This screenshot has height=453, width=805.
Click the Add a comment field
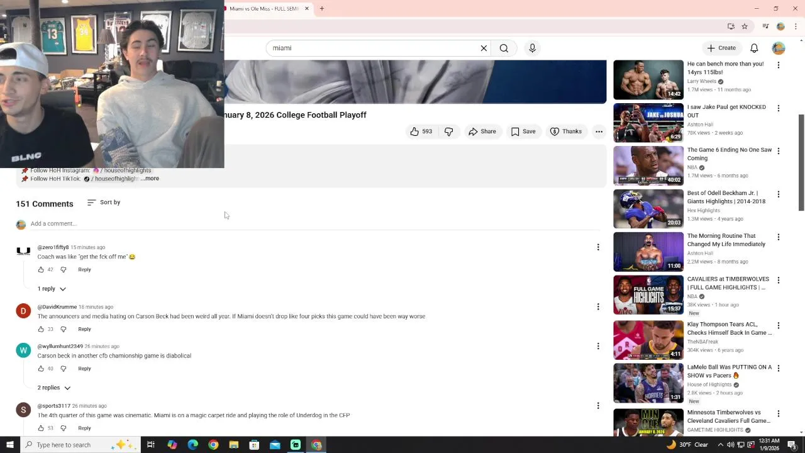click(315, 223)
